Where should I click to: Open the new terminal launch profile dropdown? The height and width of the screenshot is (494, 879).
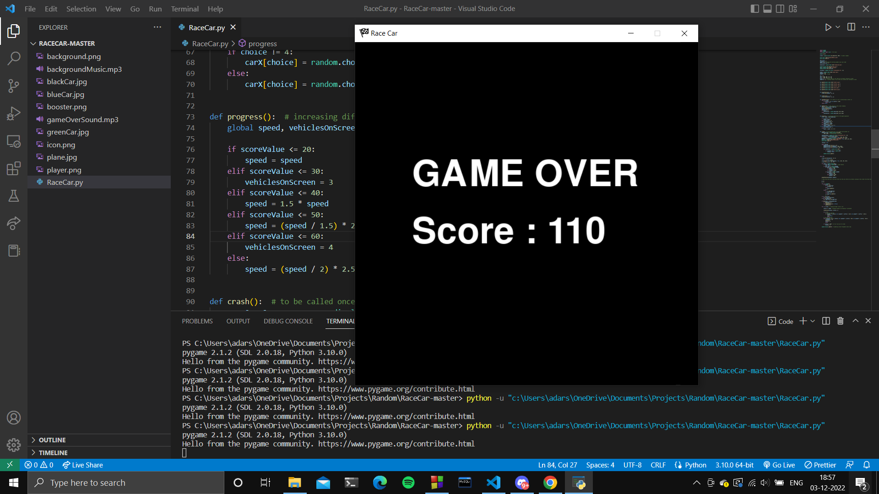[x=813, y=321]
